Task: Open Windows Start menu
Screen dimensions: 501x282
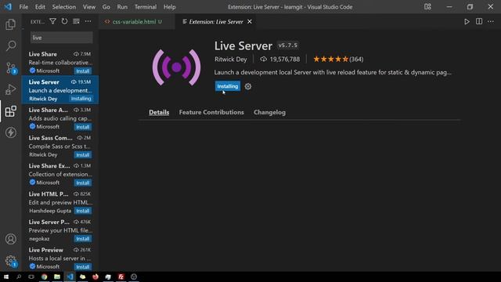Action: click(x=6, y=277)
